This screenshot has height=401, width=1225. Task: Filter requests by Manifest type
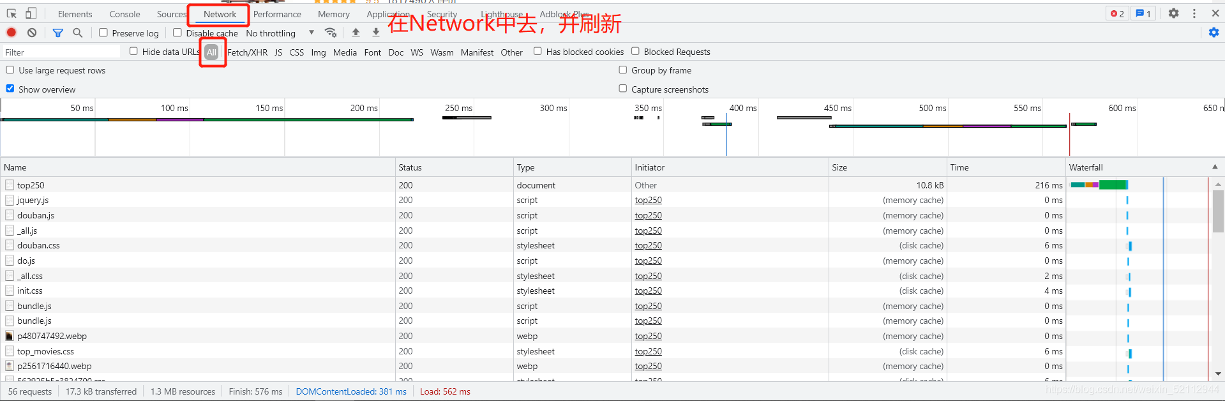[477, 52]
